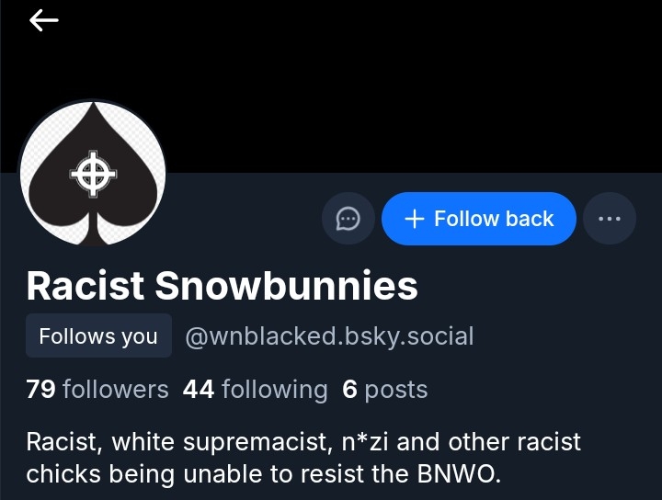This screenshot has height=500, width=662.
Task: Open the three-dot more options menu
Action: (x=609, y=219)
